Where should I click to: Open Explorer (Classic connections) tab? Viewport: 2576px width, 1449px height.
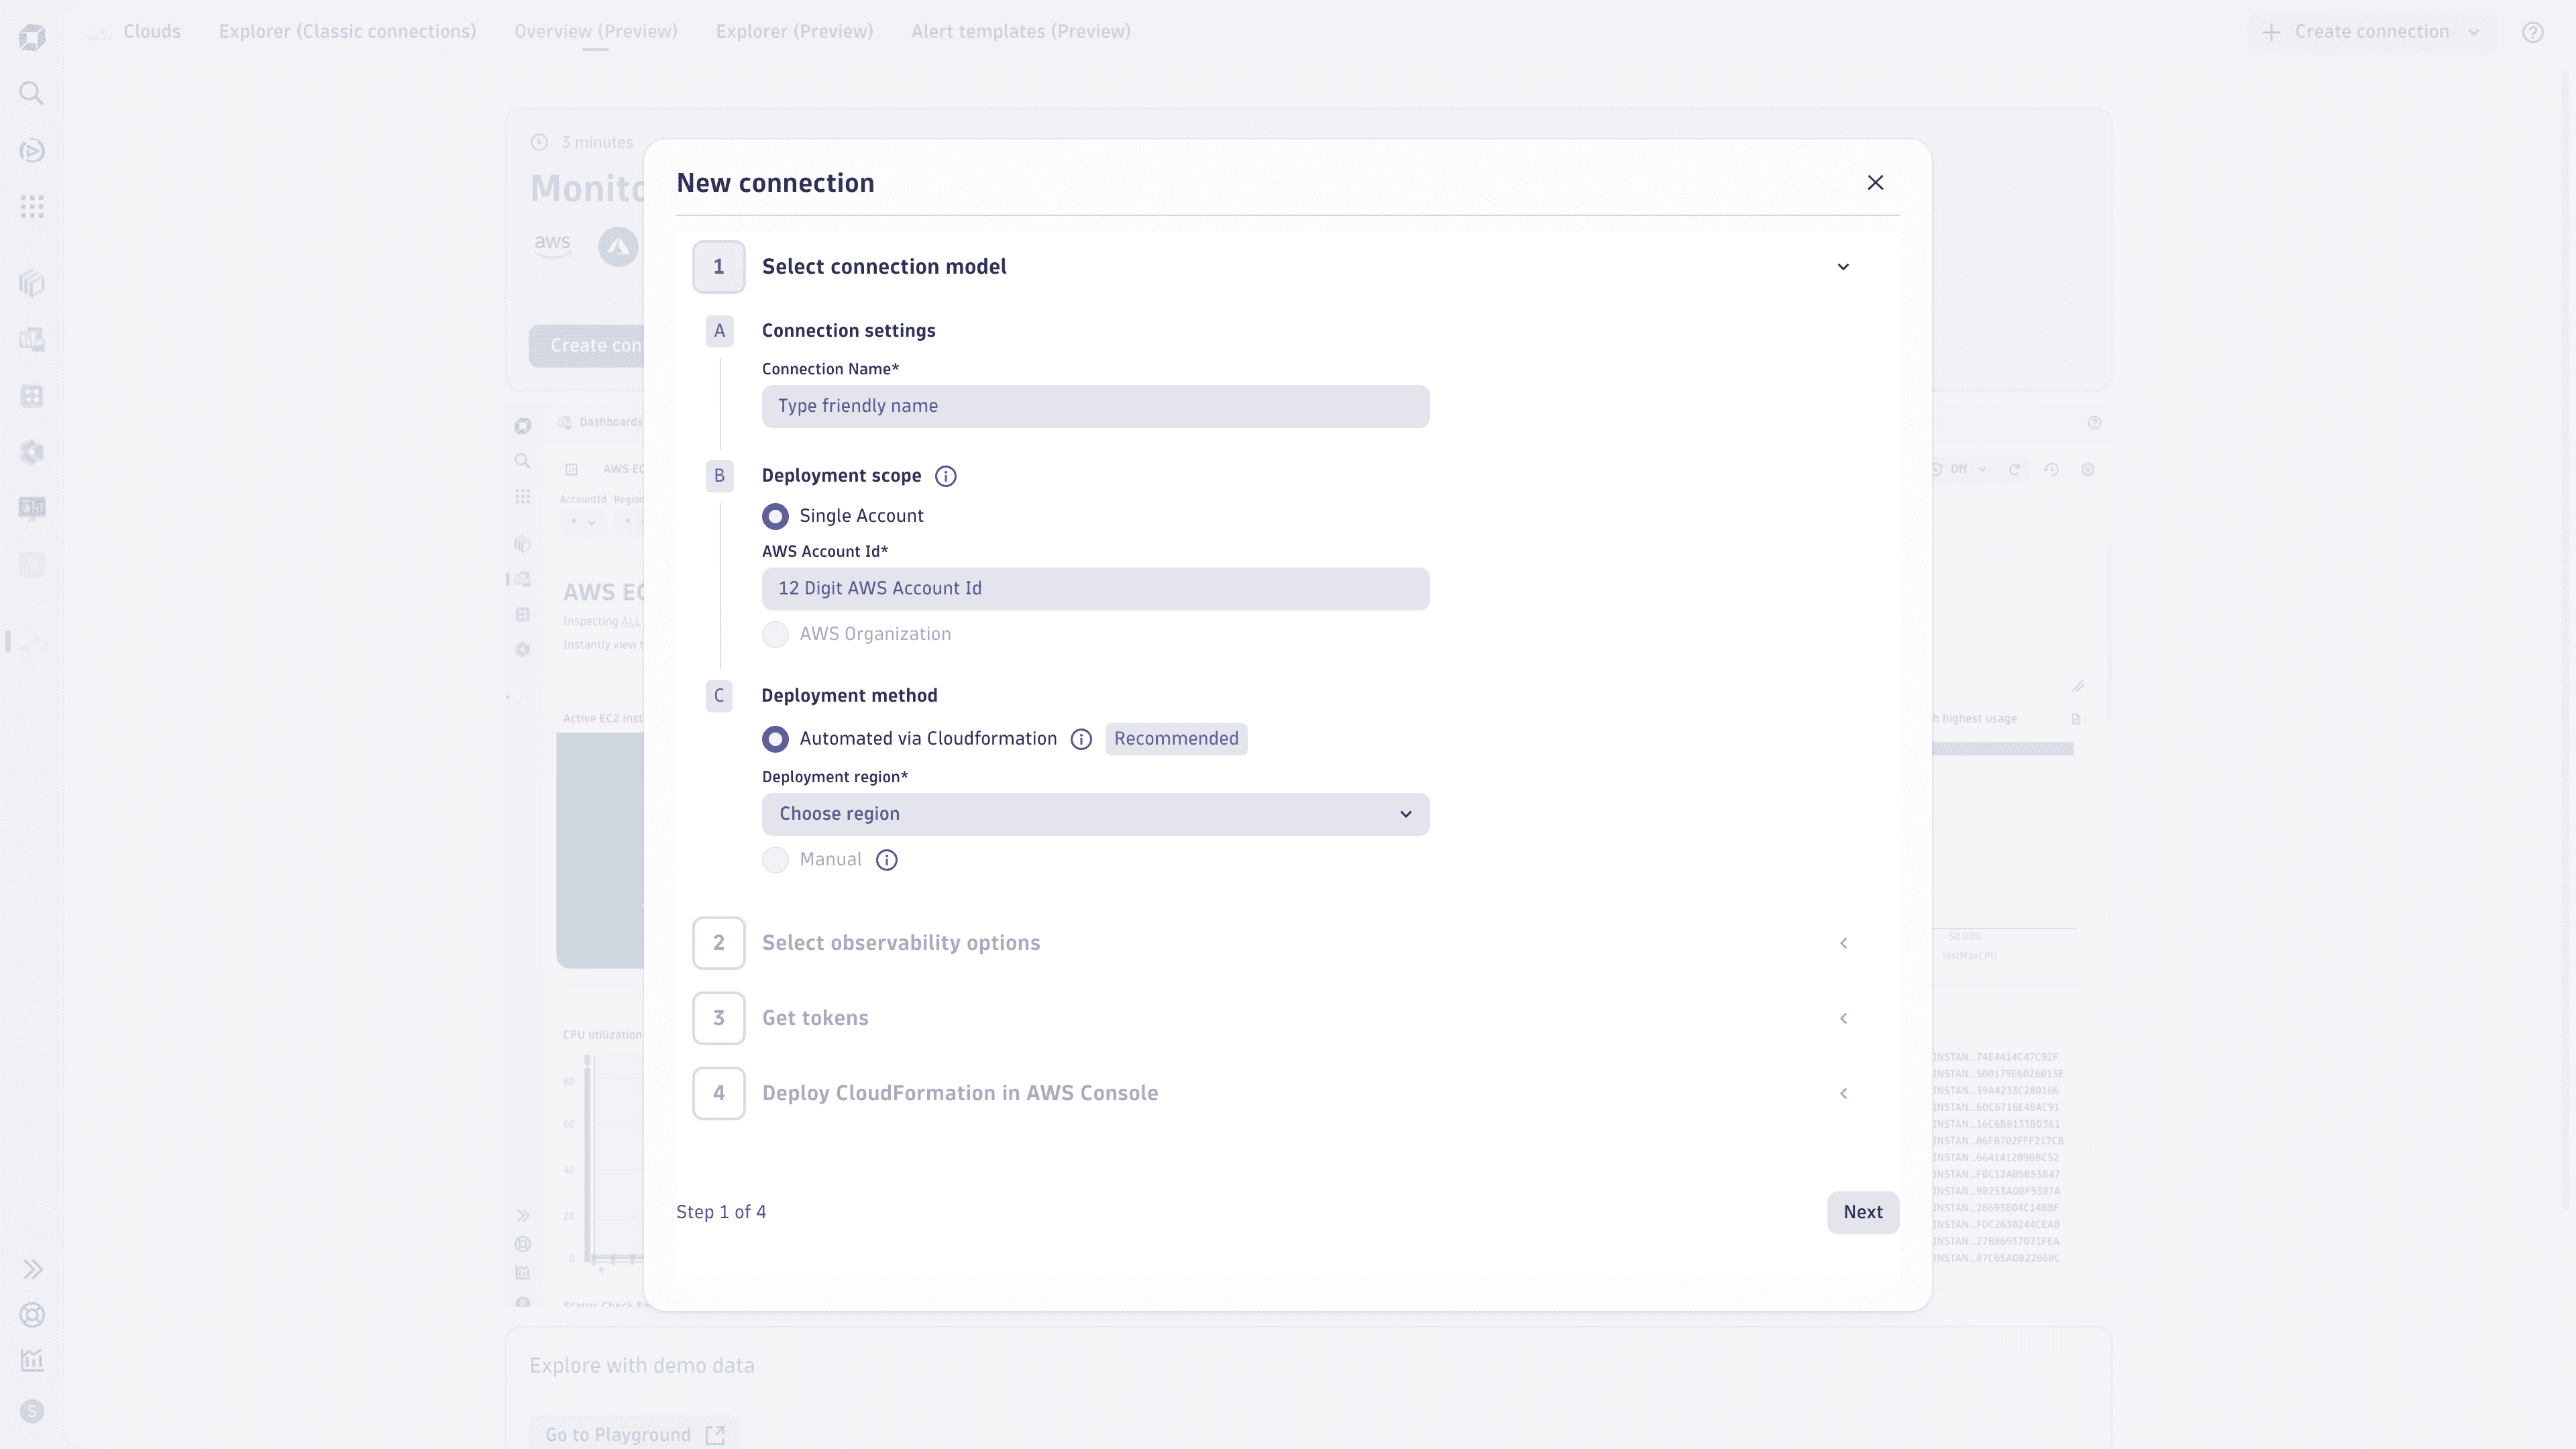(x=347, y=31)
